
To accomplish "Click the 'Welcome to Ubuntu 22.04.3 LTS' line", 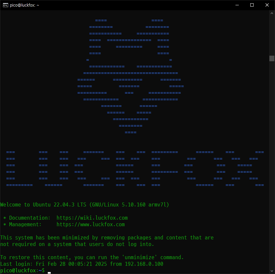I will 85,205.
